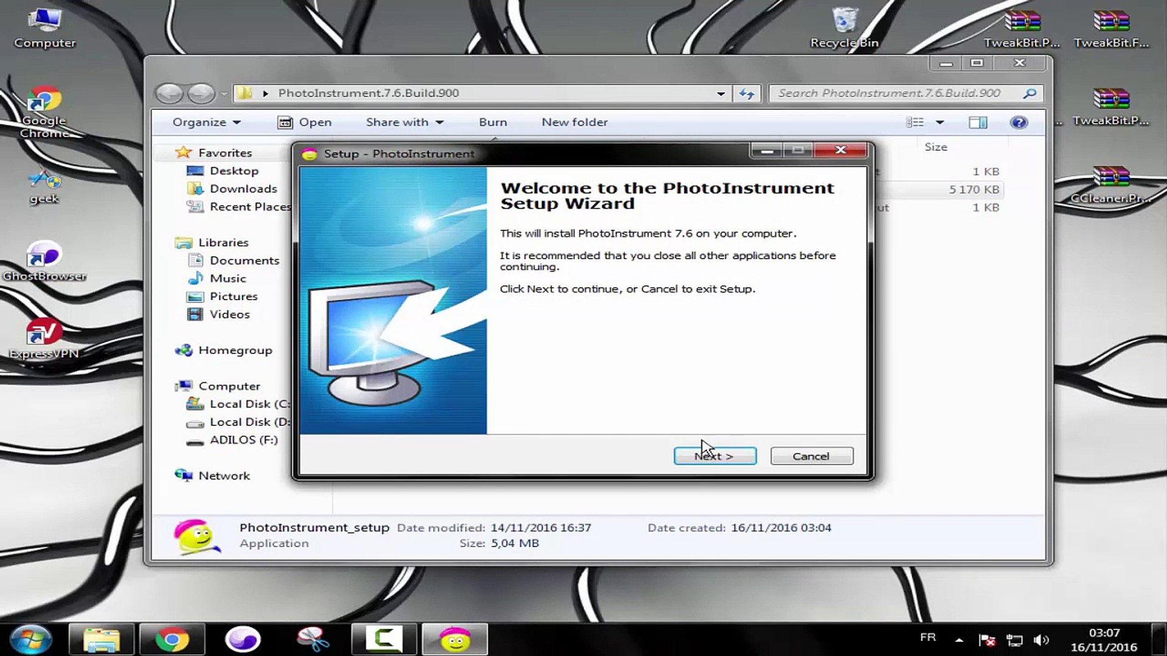Open the Computer desktop icon
1167x656 pixels.
point(45,29)
